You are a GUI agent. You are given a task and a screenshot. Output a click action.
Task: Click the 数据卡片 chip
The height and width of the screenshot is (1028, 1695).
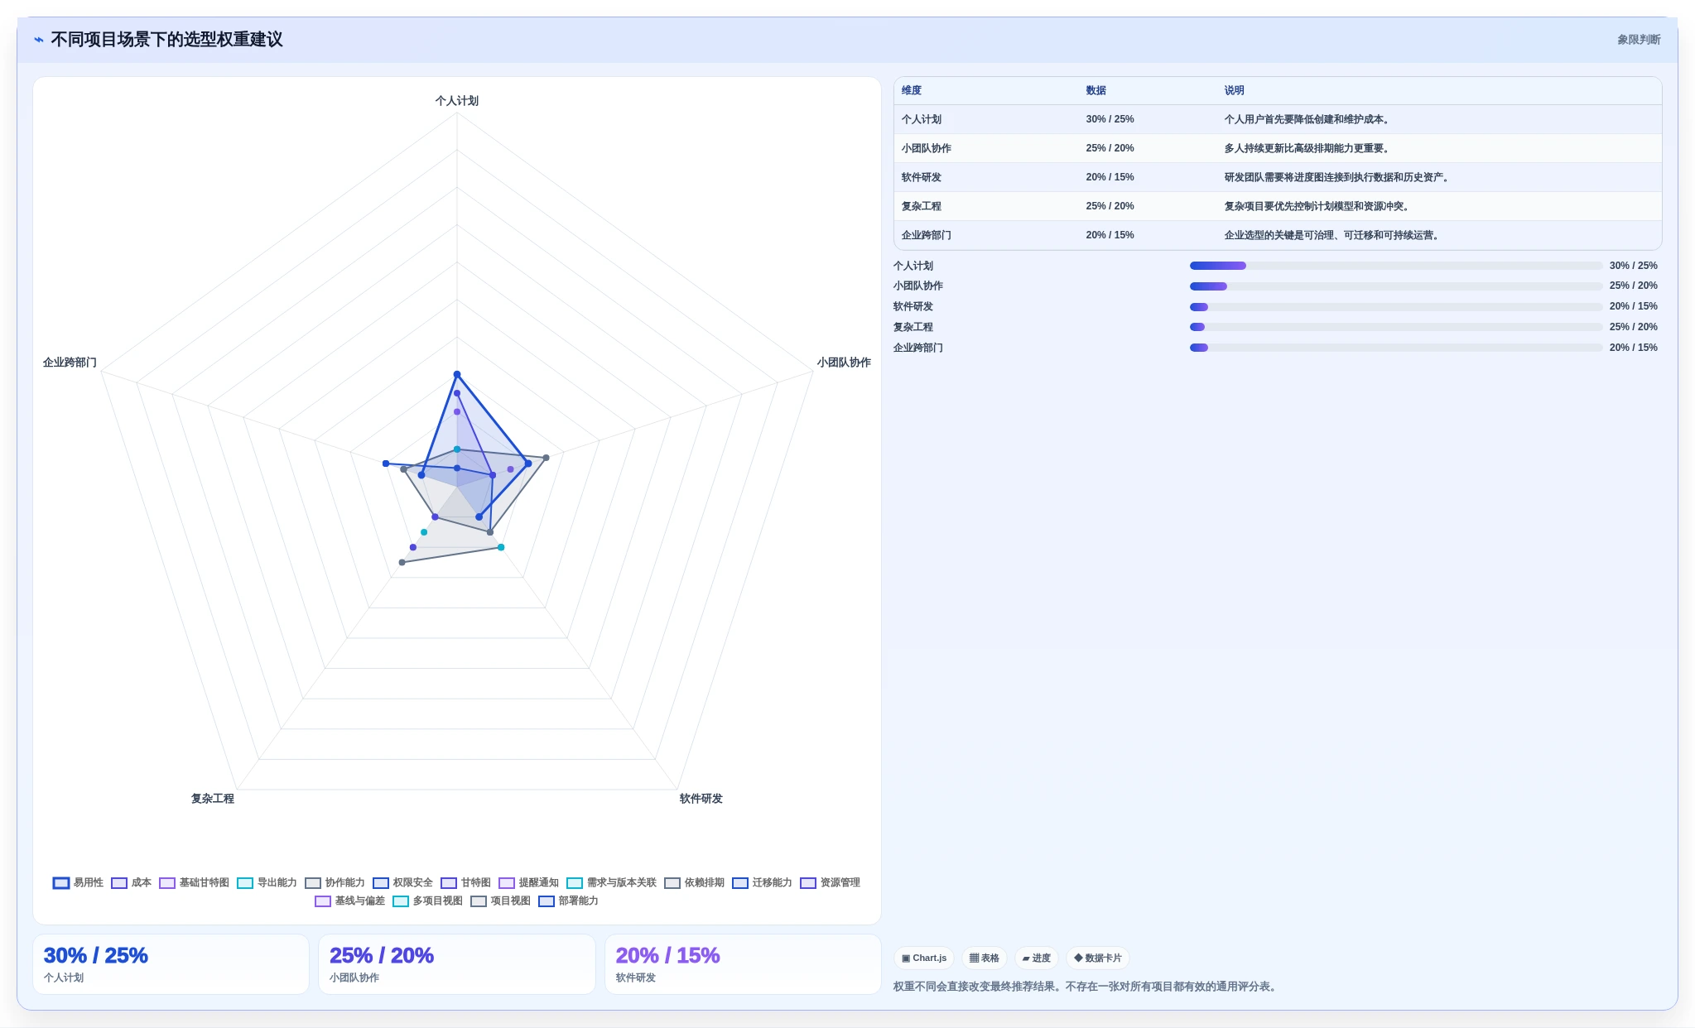pyautogui.click(x=1098, y=958)
